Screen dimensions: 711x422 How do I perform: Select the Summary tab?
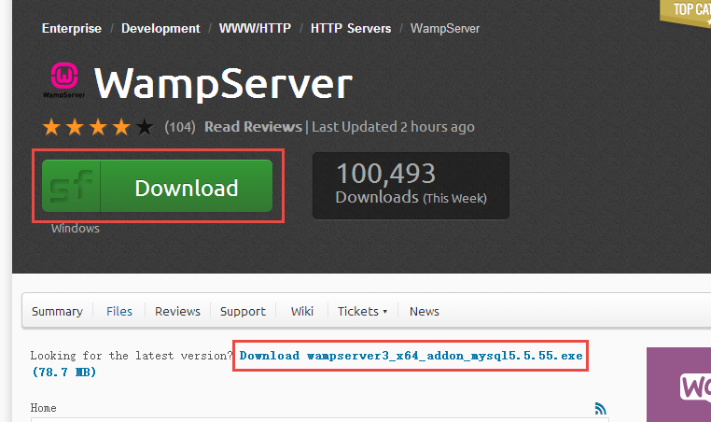click(57, 311)
